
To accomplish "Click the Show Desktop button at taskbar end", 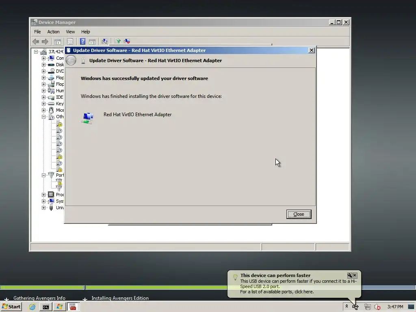I will click(411, 307).
